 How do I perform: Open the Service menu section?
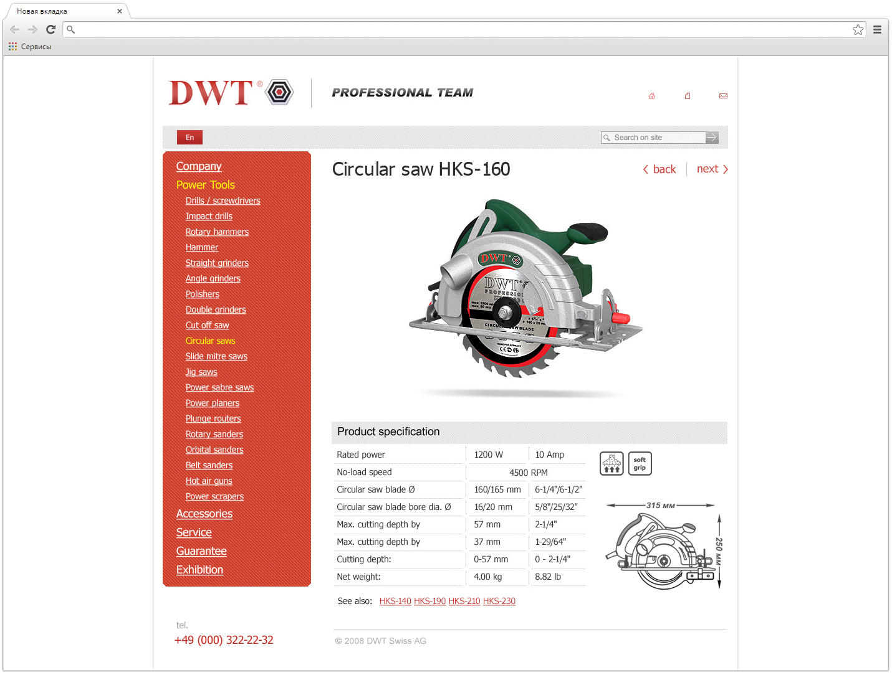[194, 532]
